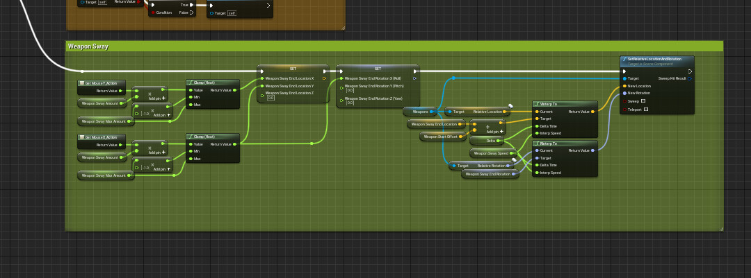The width and height of the screenshot is (751, 278).
Task: Click exec input pin of Location SET node
Action: tap(261, 71)
